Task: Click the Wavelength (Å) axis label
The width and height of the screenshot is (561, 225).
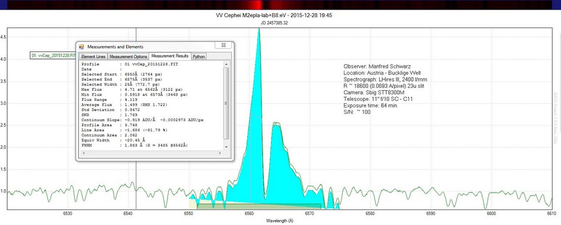Action: 280,221
